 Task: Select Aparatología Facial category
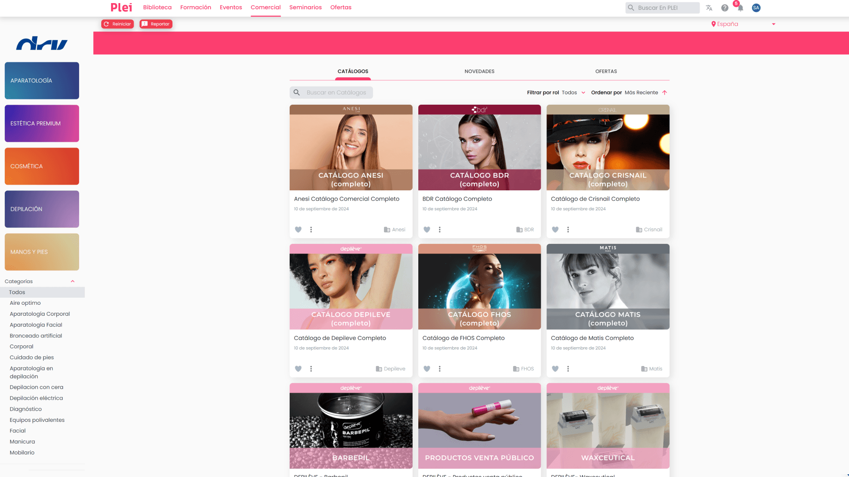tap(36, 325)
